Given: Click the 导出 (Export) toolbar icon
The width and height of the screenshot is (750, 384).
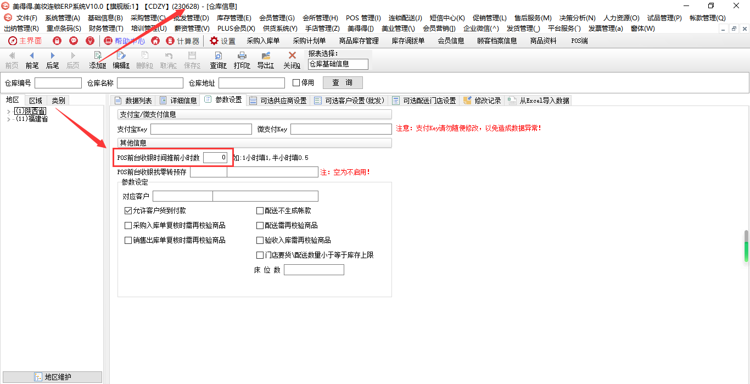Looking at the screenshot, I should (x=266, y=56).
